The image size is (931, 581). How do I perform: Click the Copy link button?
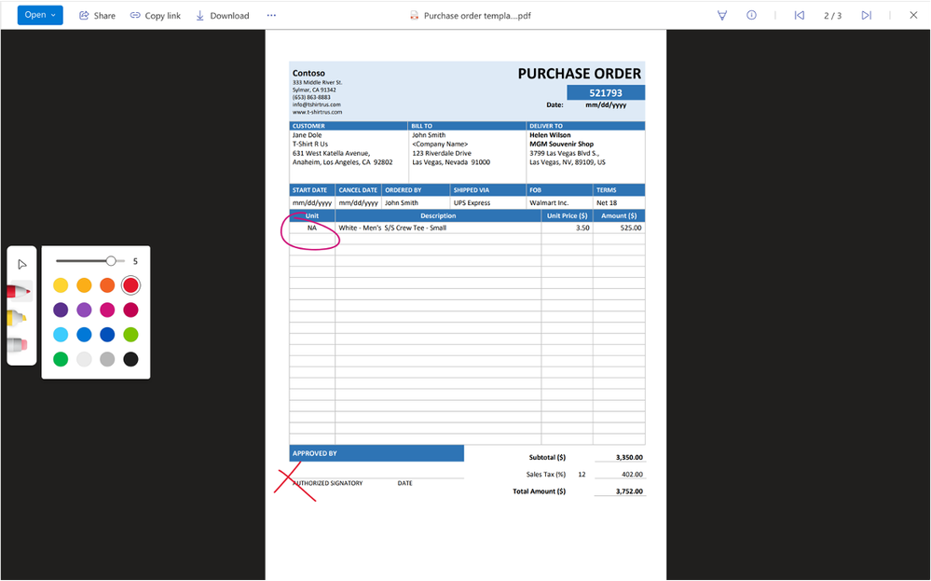coord(156,16)
